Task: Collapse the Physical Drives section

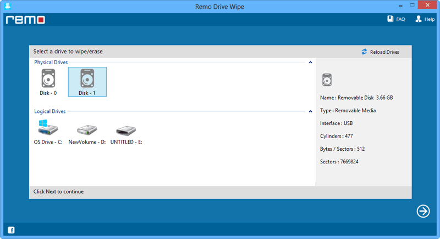Action: pyautogui.click(x=310, y=62)
